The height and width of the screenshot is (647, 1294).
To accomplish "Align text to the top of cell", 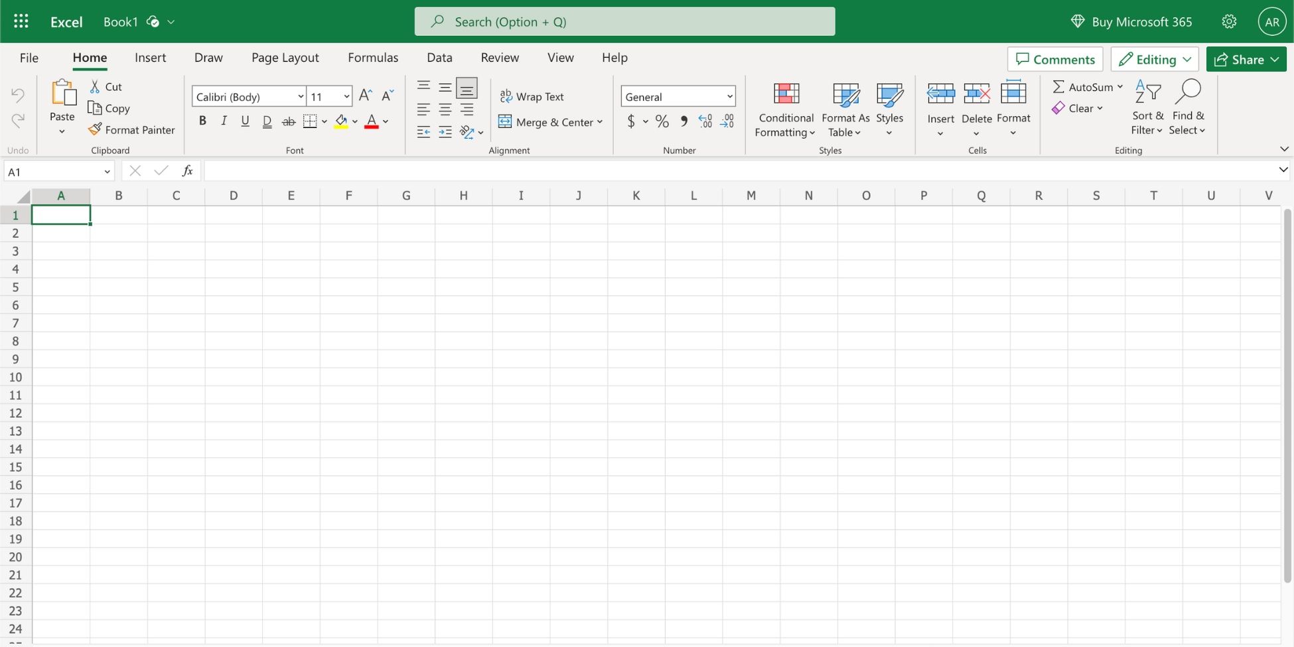I will pos(423,86).
